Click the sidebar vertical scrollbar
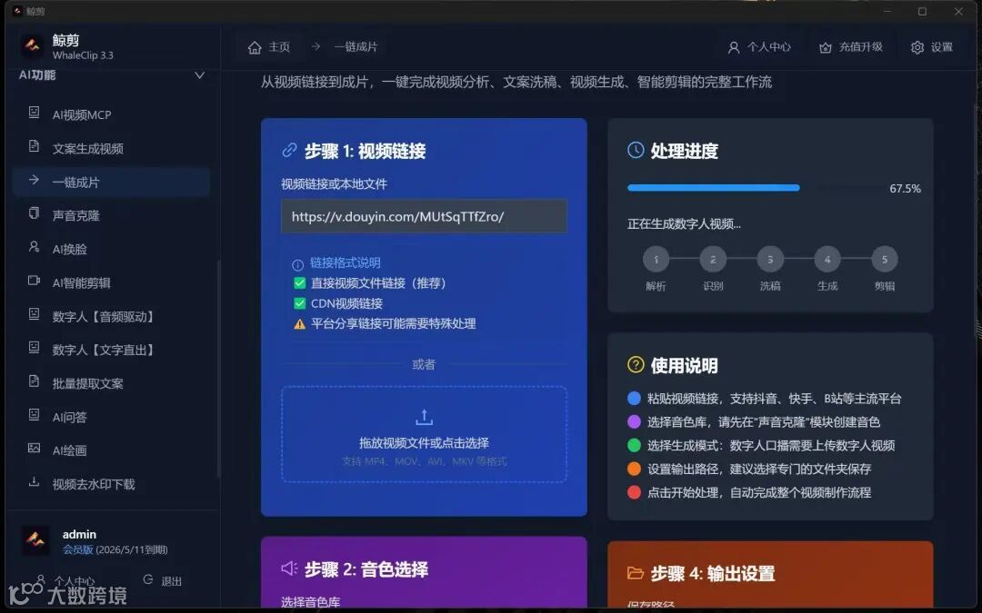This screenshot has height=613, width=982. tap(218, 369)
